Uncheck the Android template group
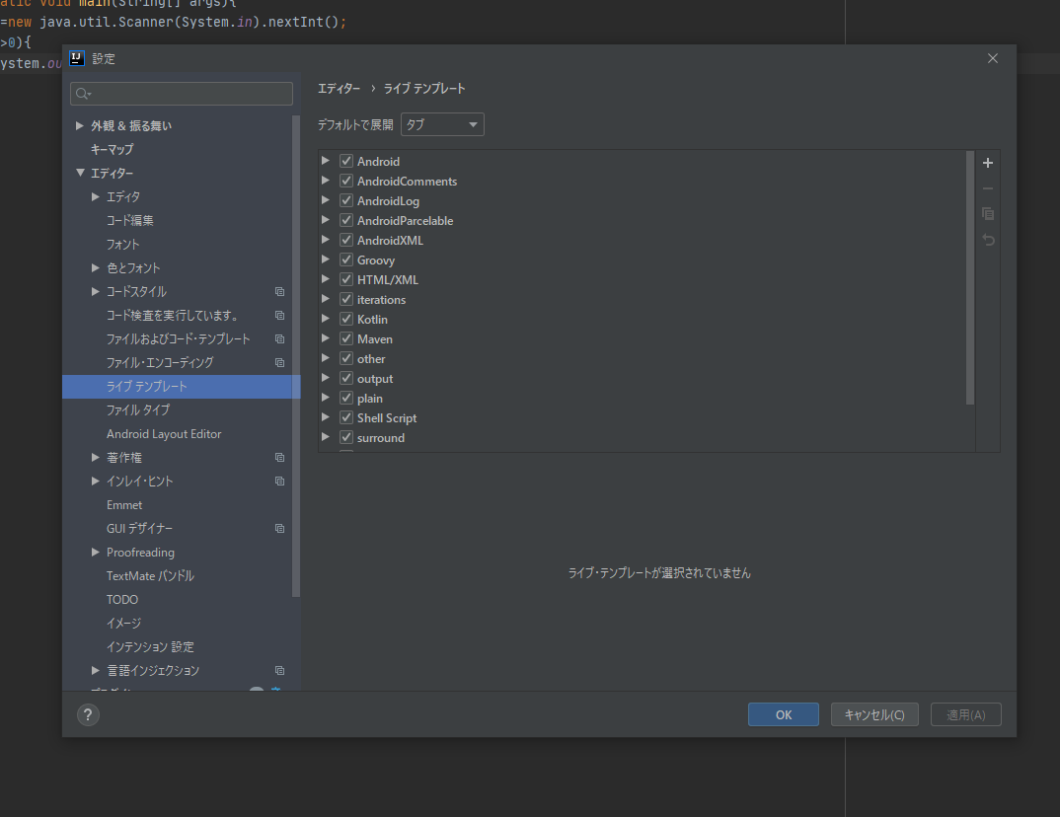1060x817 pixels. click(346, 161)
